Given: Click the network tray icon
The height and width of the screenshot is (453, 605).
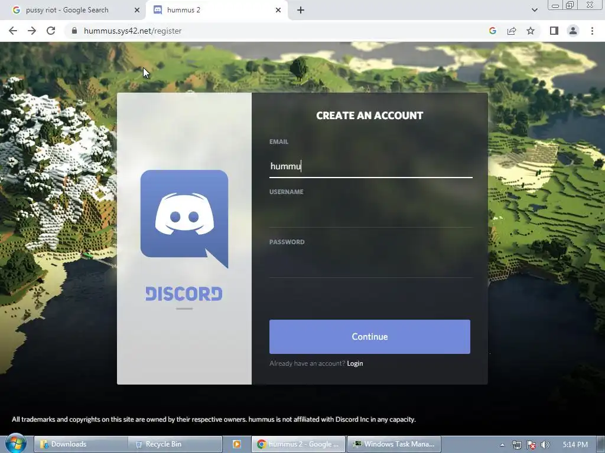Looking at the screenshot, I should click(x=516, y=445).
